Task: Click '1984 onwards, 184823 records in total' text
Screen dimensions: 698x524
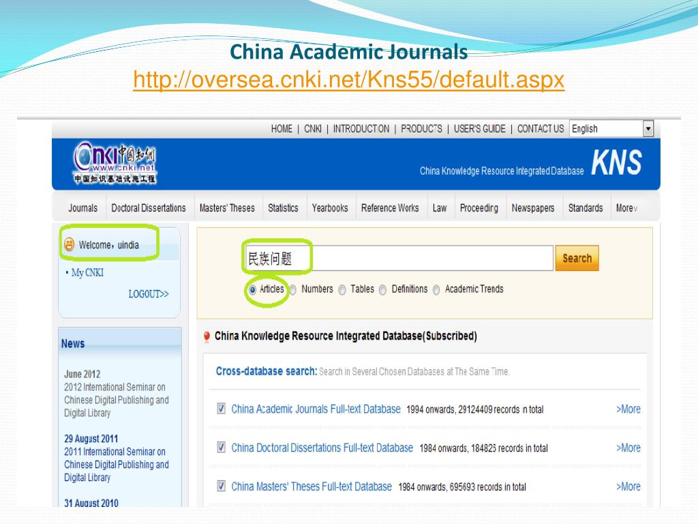Action: click(483, 448)
